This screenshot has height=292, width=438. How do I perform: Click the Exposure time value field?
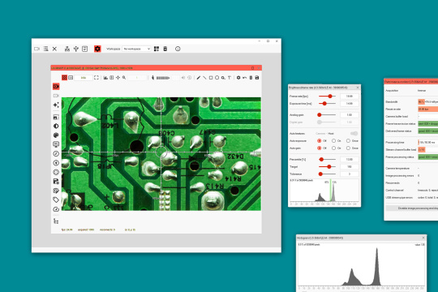[349, 104]
